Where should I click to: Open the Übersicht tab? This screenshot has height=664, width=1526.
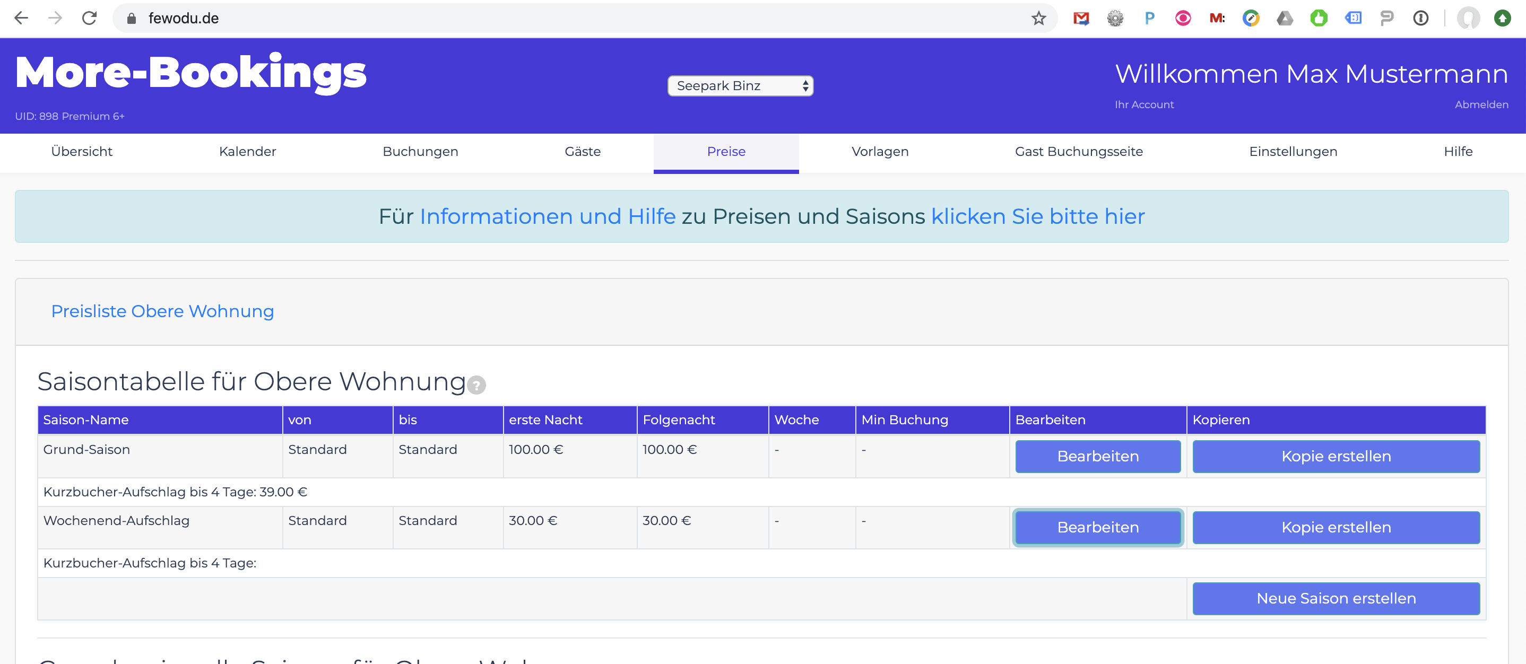(x=82, y=152)
